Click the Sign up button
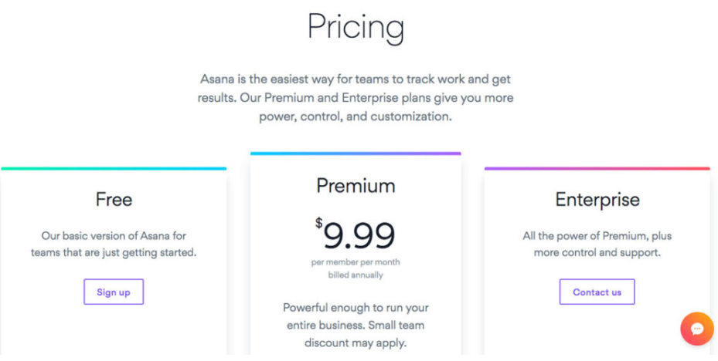Image resolution: width=718 pixels, height=361 pixels. tap(114, 292)
